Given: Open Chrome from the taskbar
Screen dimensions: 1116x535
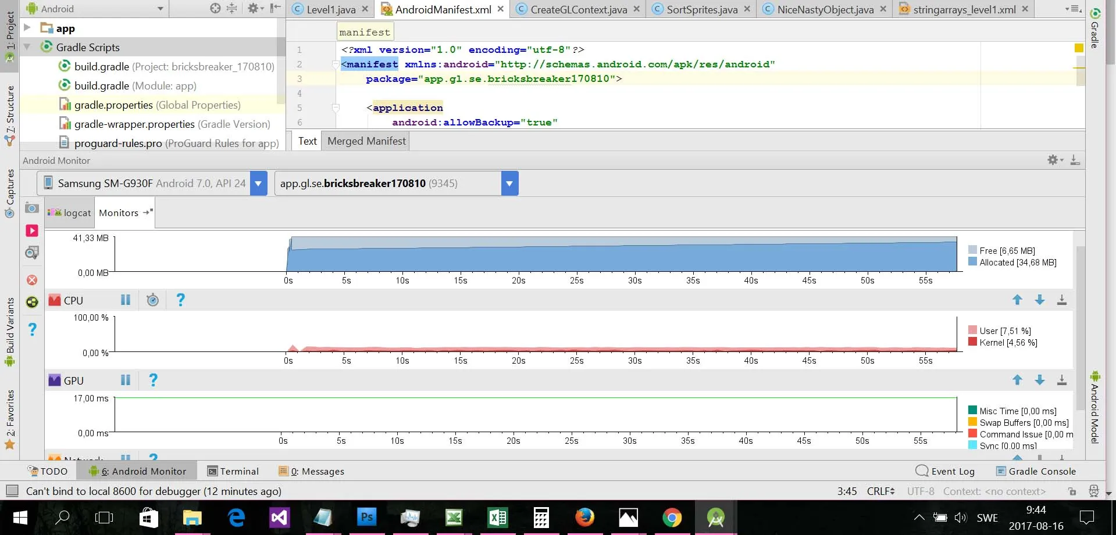Looking at the screenshot, I should click(x=672, y=517).
